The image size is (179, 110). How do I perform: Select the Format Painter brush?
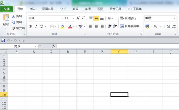tap(14, 28)
